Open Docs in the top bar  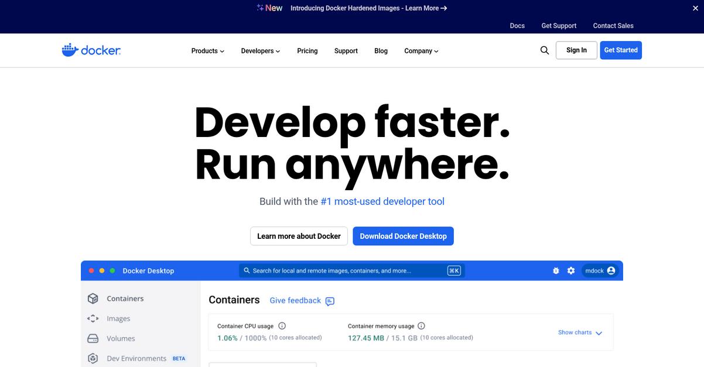point(517,26)
